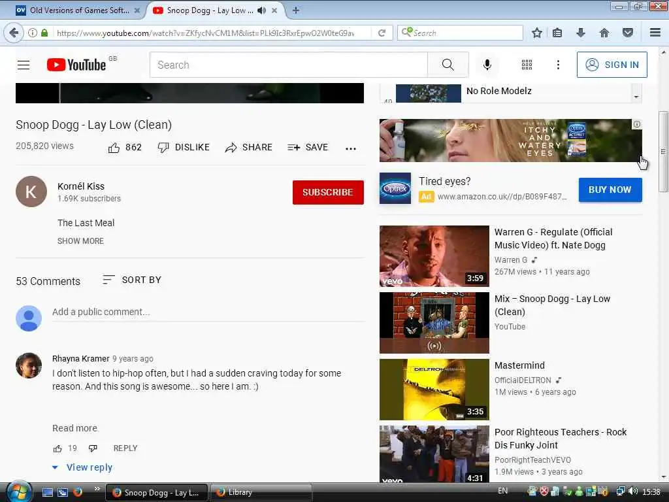Expand comment with Read more
The image size is (669, 502).
[x=74, y=428]
